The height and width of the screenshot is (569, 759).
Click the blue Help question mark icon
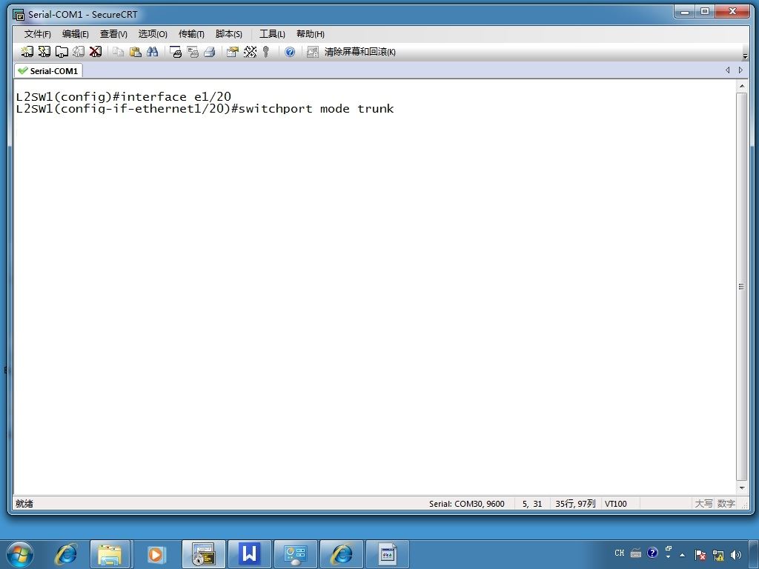pyautogui.click(x=290, y=52)
